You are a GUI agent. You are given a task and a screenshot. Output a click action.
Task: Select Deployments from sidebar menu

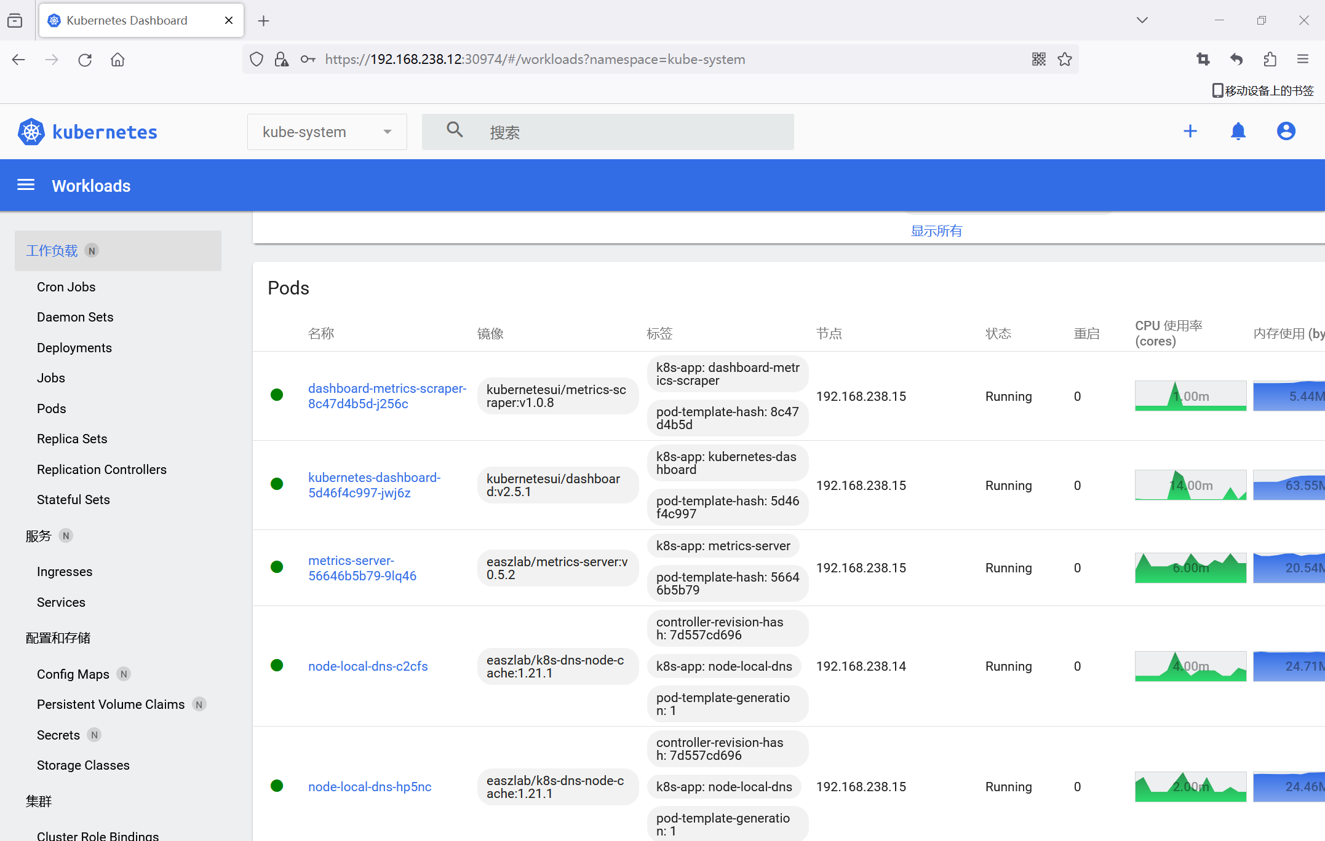pos(73,347)
